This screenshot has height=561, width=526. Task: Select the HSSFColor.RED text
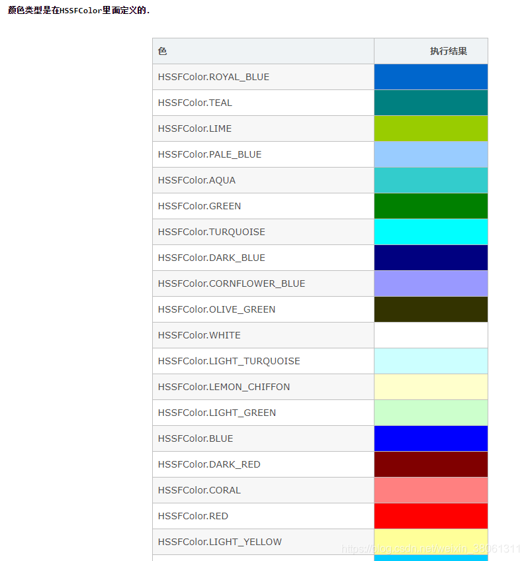(x=193, y=516)
